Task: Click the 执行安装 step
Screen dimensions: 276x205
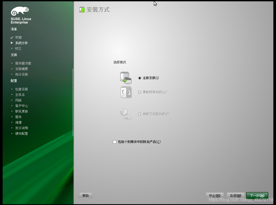Action: click(21, 74)
